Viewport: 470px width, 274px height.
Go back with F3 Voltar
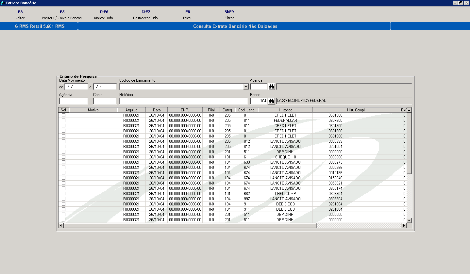tap(20, 15)
